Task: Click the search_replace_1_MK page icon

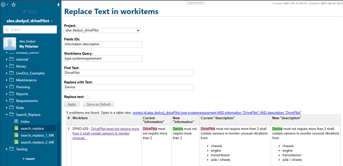Action: point(16,135)
